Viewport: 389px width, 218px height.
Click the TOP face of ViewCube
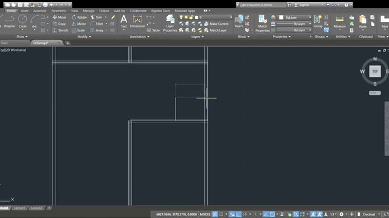pos(374,71)
